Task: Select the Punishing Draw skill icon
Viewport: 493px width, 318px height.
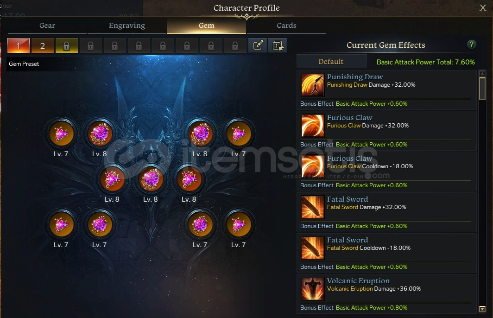Action: [x=312, y=85]
